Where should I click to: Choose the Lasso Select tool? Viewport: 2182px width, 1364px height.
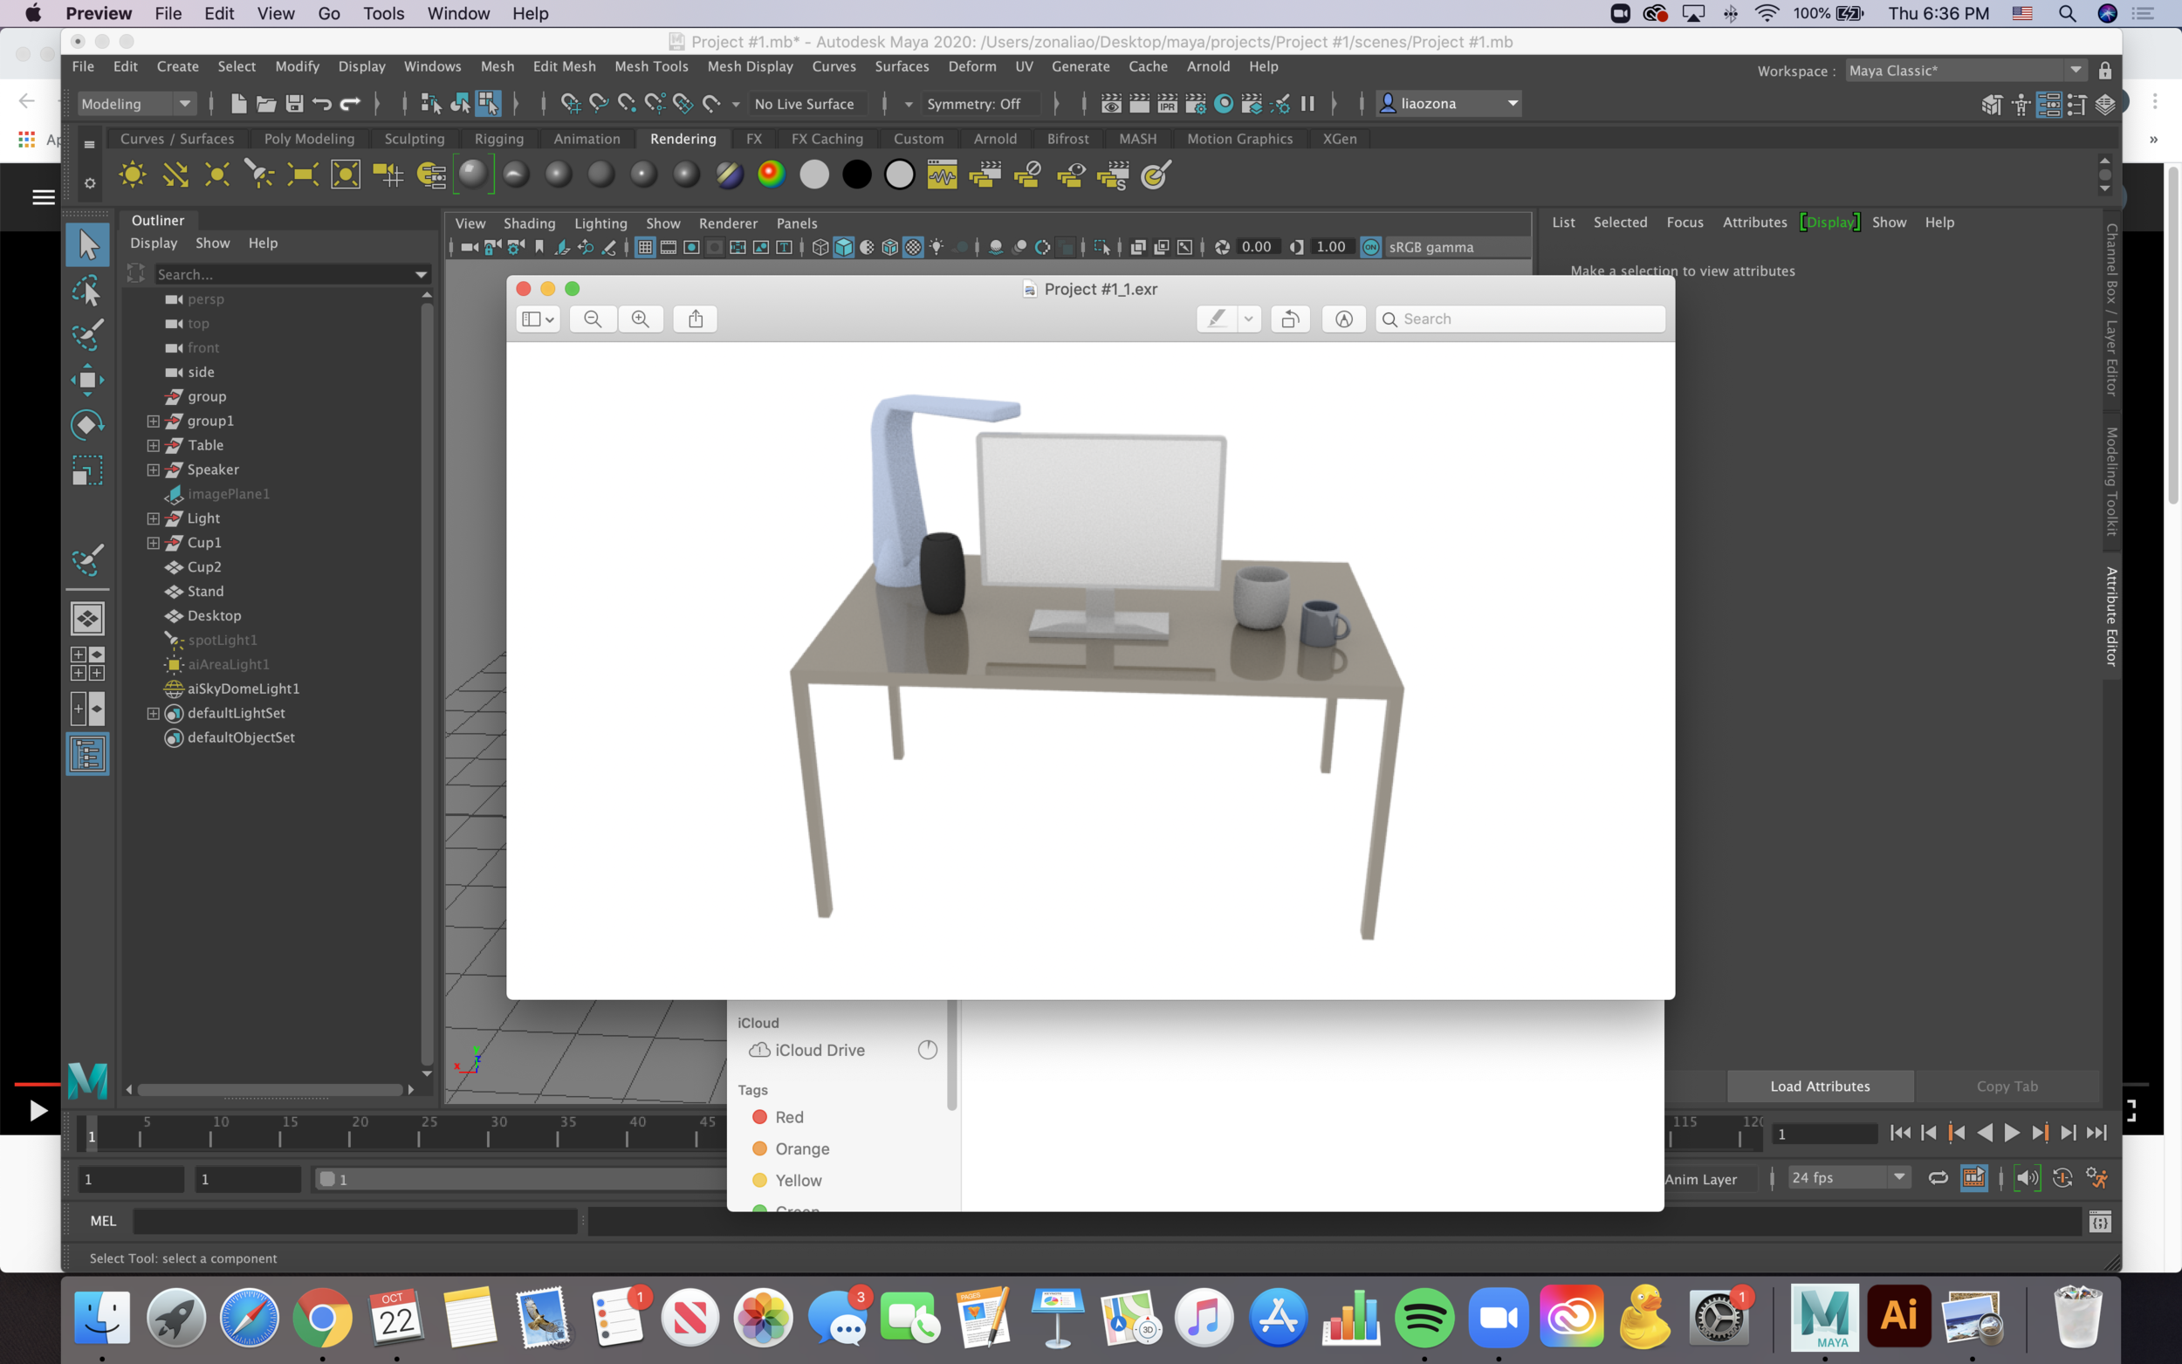coord(87,291)
